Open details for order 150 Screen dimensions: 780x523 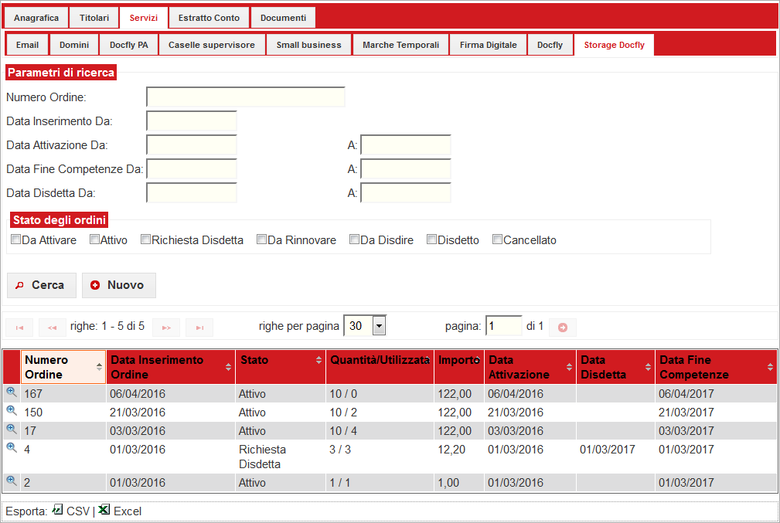coord(12,411)
